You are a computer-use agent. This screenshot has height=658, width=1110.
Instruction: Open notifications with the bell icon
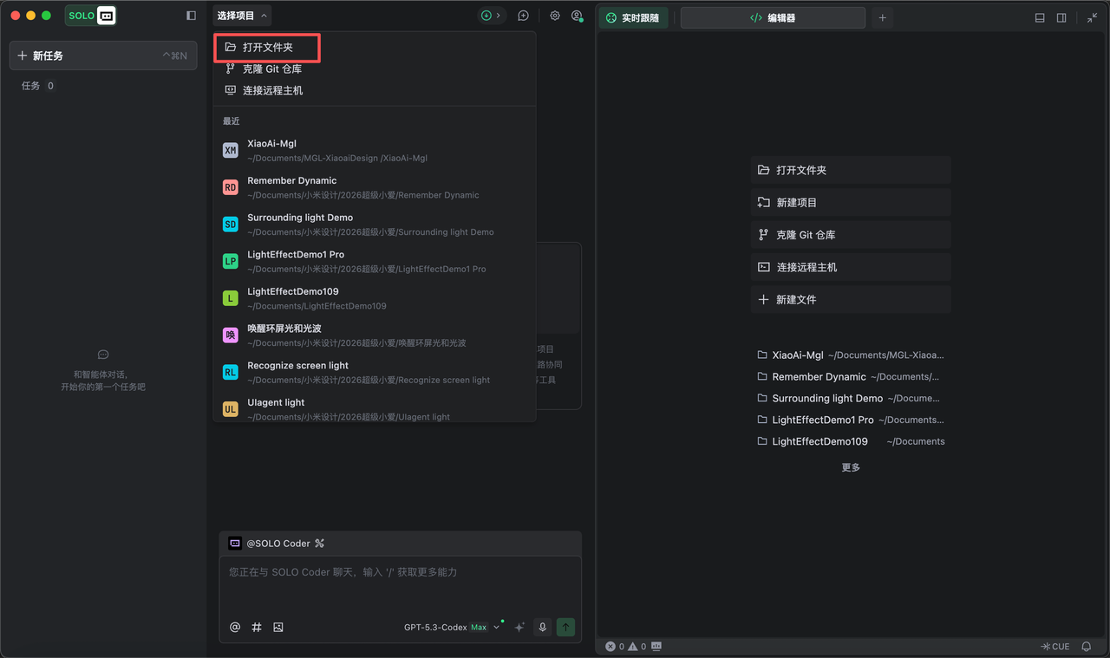pyautogui.click(x=1087, y=647)
